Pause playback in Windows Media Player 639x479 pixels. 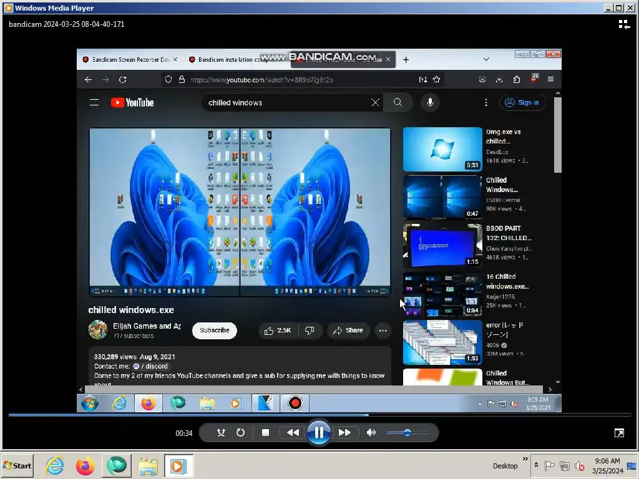pyautogui.click(x=319, y=433)
